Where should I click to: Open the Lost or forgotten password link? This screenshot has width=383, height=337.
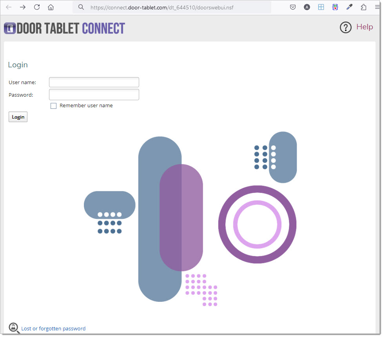click(53, 329)
